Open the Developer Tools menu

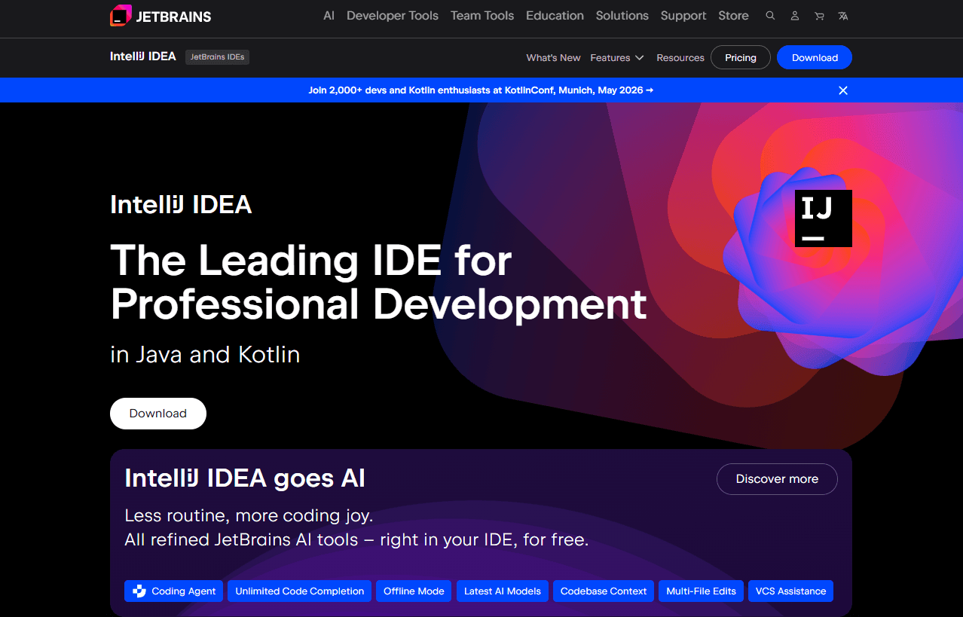point(393,16)
